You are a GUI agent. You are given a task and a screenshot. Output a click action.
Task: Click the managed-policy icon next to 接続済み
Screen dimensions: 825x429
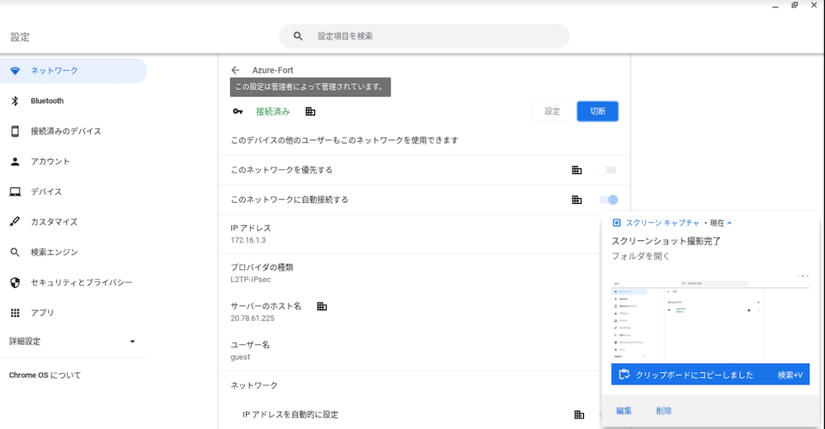pyautogui.click(x=310, y=111)
